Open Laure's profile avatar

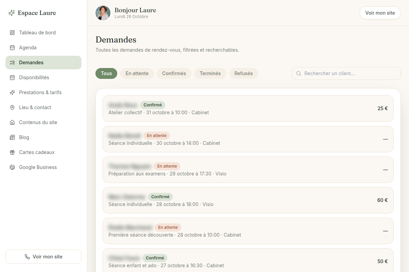(103, 13)
